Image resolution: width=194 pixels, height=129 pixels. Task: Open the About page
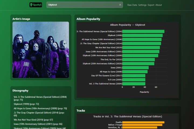pos(159,5)
